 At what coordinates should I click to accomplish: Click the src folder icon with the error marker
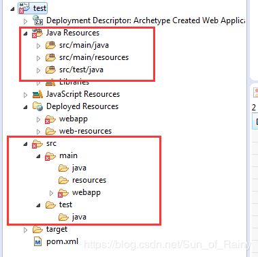[37, 144]
